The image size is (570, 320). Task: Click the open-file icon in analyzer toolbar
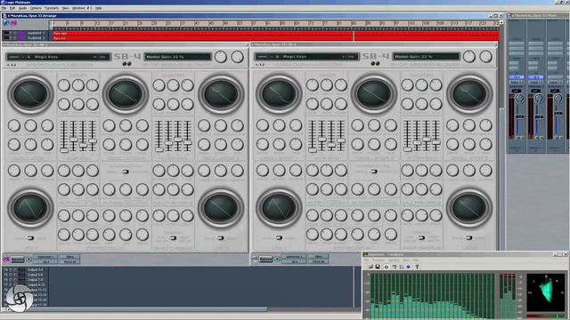(x=370, y=267)
